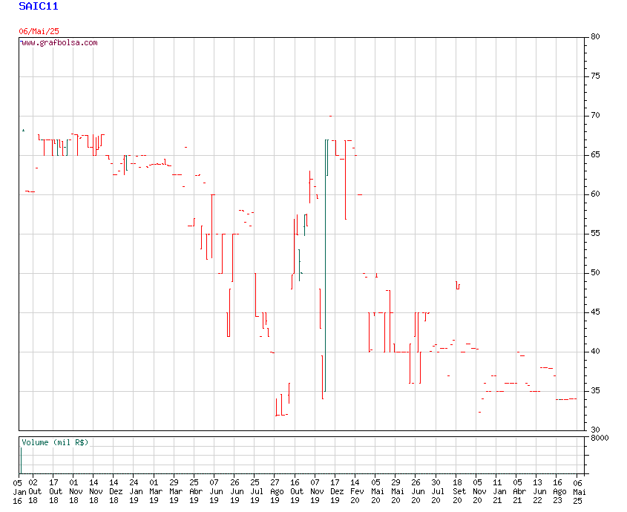This screenshot has width=627, height=512.
Task: Click the tall green candle reaching 67
Action: pyautogui.click(x=326, y=265)
